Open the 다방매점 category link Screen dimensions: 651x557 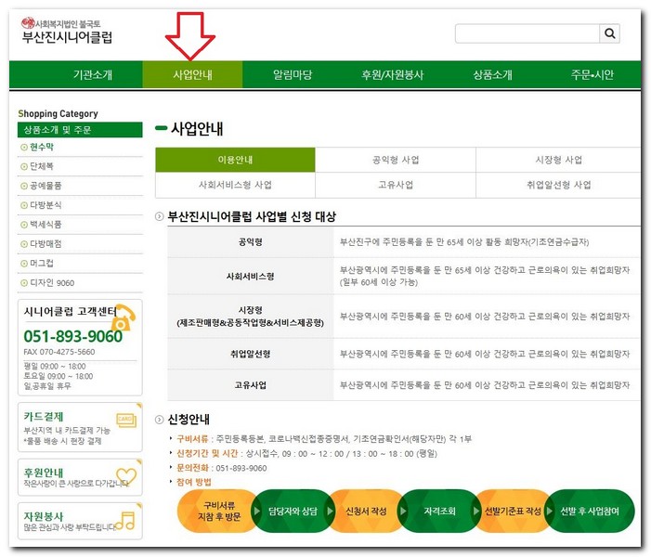point(46,244)
